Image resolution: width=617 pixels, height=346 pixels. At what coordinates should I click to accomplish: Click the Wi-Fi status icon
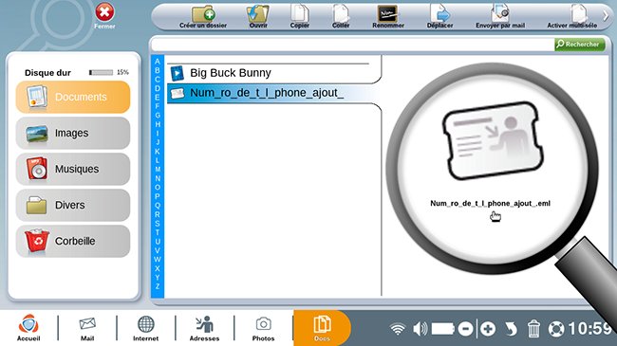point(398,329)
